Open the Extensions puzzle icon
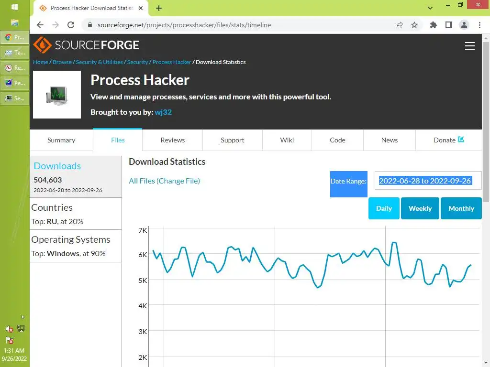The image size is (490, 367). pyautogui.click(x=434, y=25)
